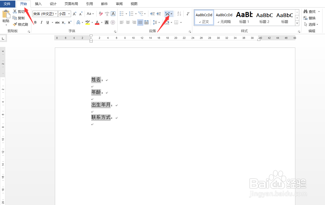
Task: Click the subscript icon
Action: (x=63, y=22)
